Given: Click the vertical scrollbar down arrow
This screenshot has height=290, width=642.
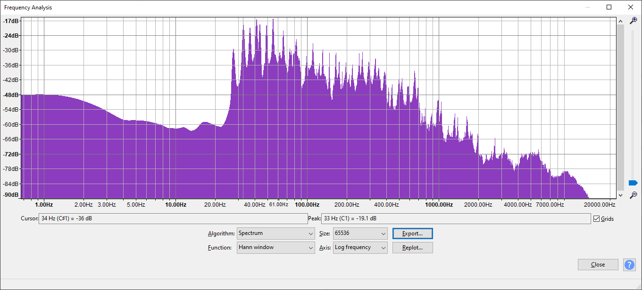Looking at the screenshot, I should click(620, 195).
